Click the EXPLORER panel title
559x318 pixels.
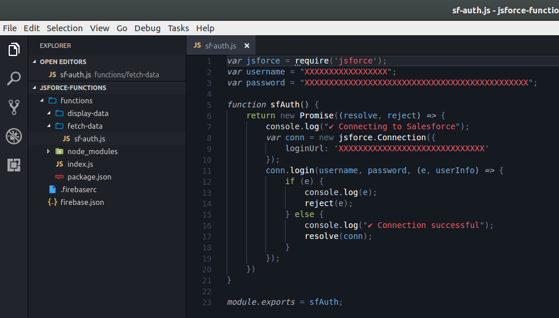click(x=55, y=46)
